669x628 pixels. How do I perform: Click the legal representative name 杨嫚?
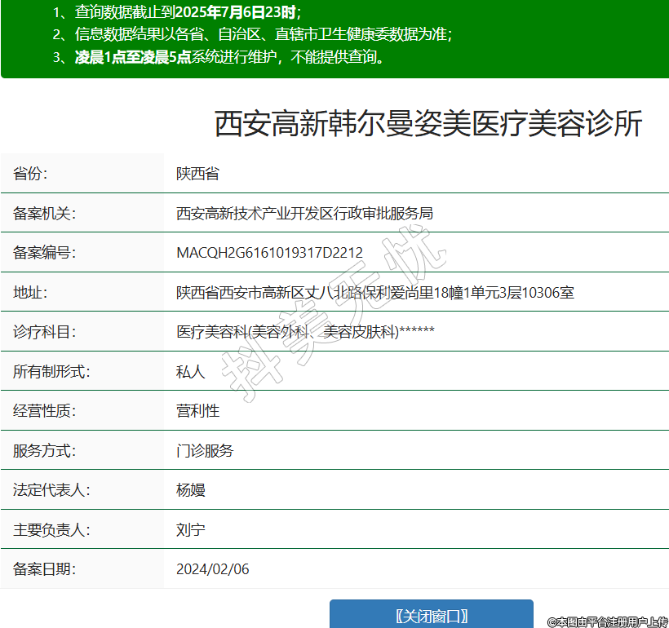191,490
